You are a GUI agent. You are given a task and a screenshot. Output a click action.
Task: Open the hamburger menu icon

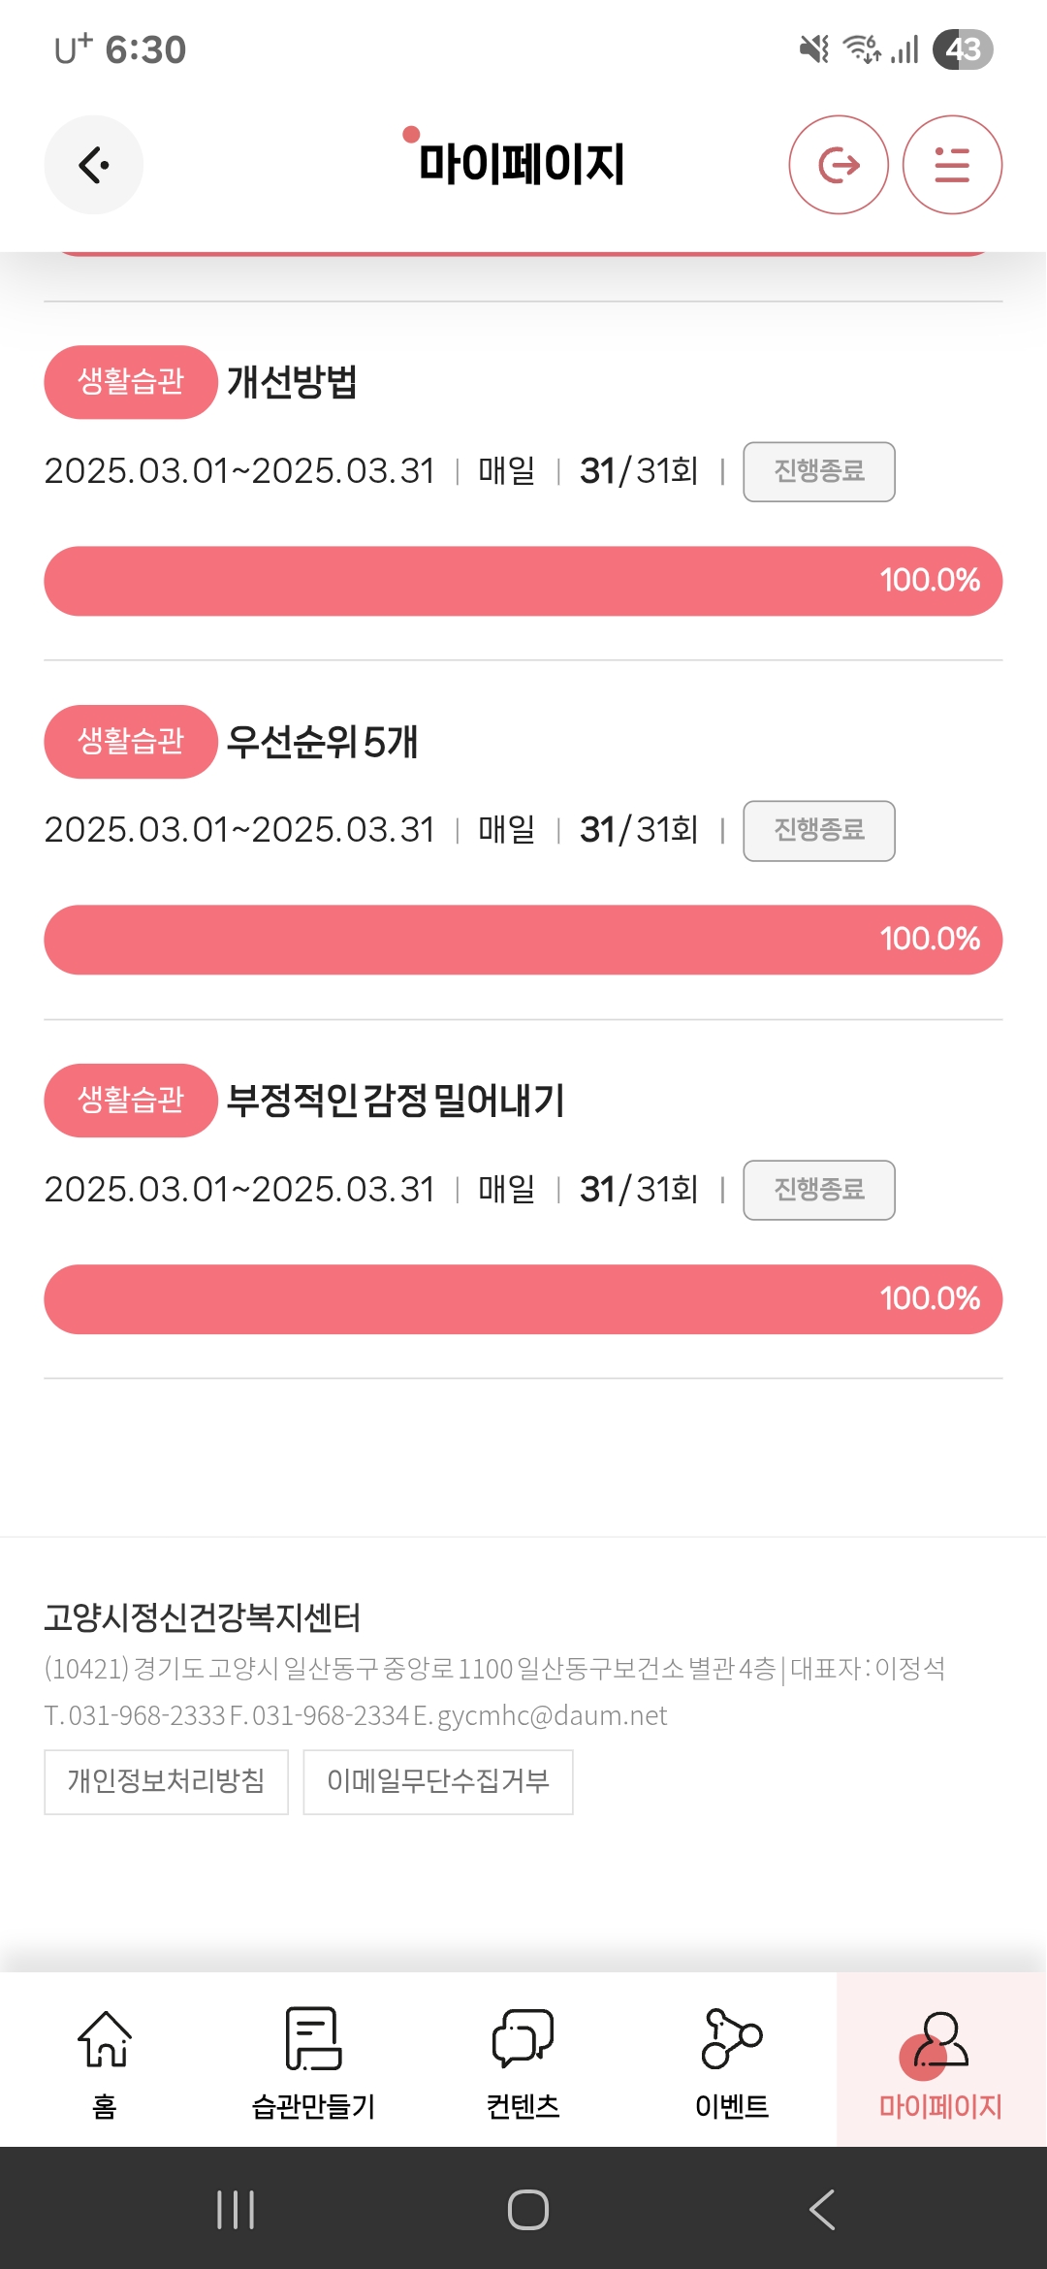pos(952,165)
